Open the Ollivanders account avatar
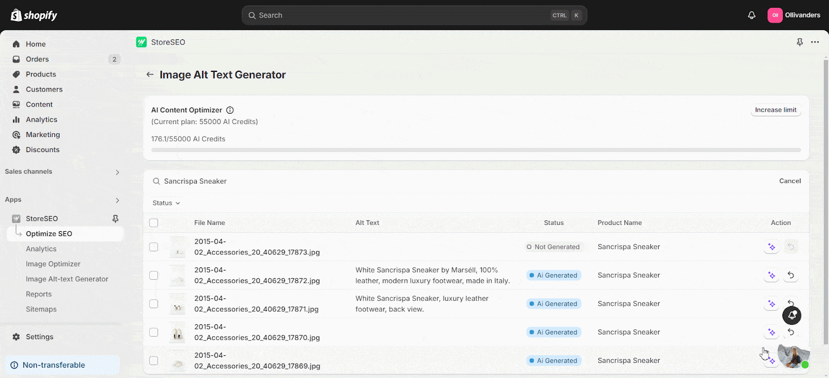This screenshot has width=829, height=378. pos(775,16)
